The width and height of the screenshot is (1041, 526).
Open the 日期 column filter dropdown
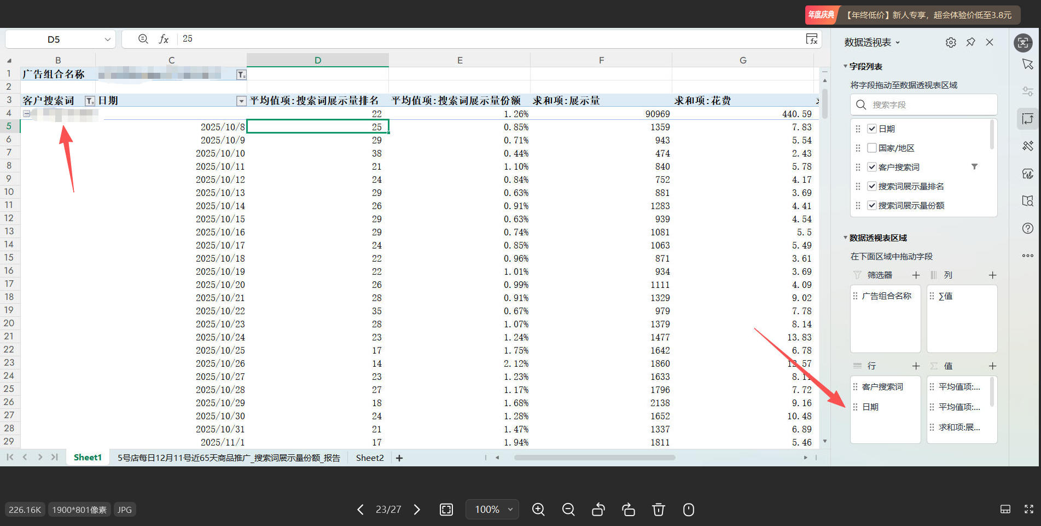click(x=241, y=101)
